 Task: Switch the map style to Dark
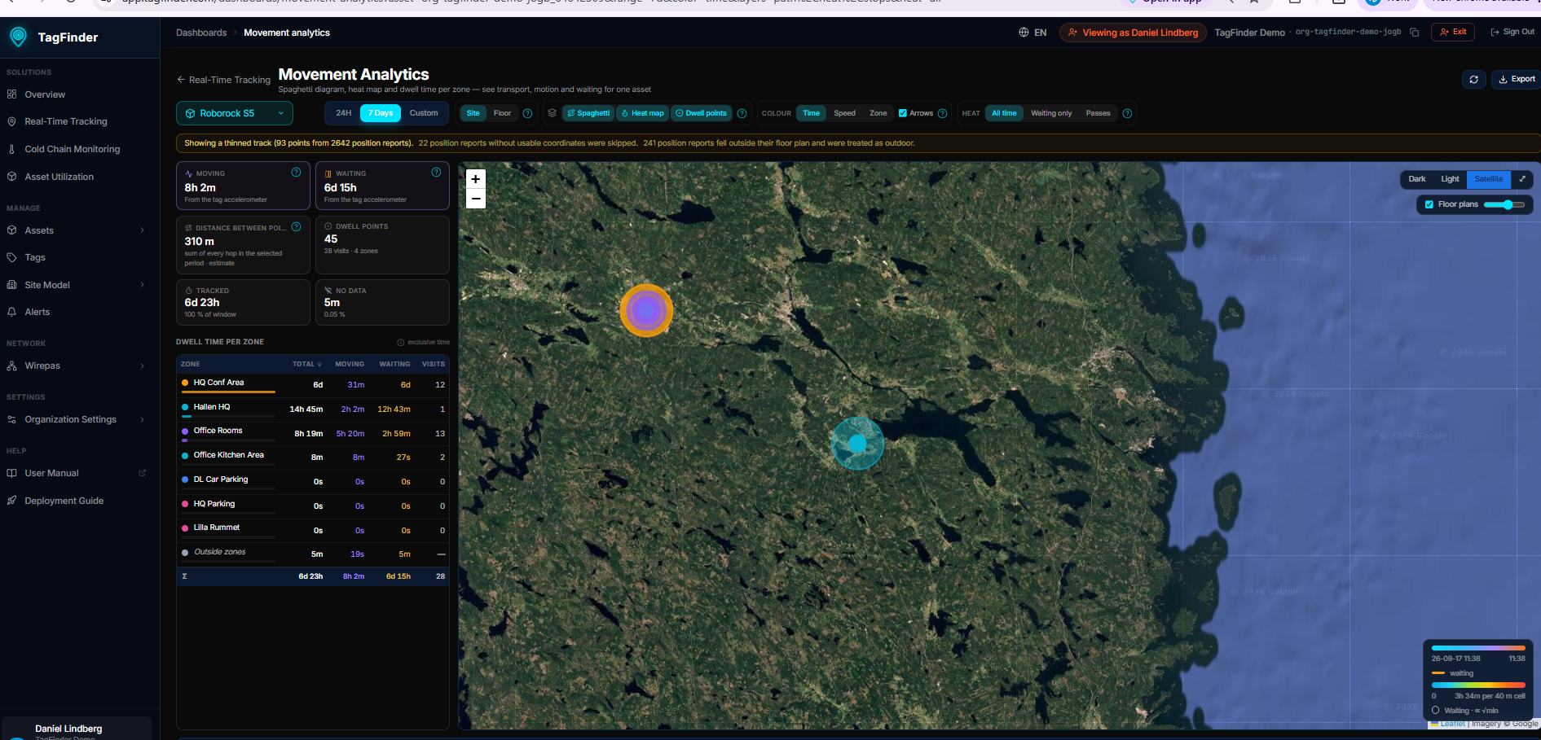click(1417, 179)
